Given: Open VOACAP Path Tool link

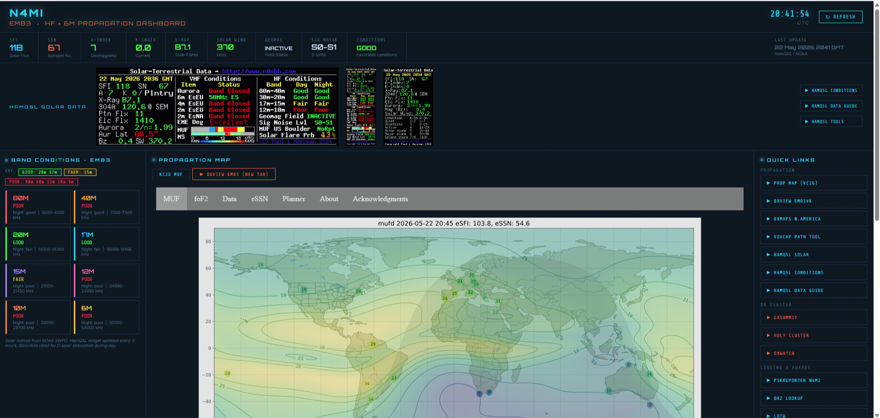Looking at the screenshot, I should point(813,237).
